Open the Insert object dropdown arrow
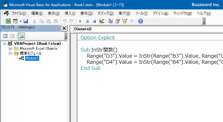 (20, 21)
